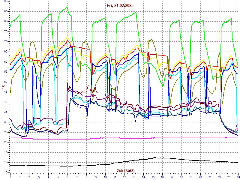Click hour "3" on the time axis
This screenshot has width=240, height=180.
(x=39, y=177)
